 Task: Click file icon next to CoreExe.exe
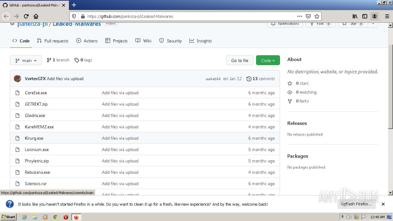(x=18, y=93)
